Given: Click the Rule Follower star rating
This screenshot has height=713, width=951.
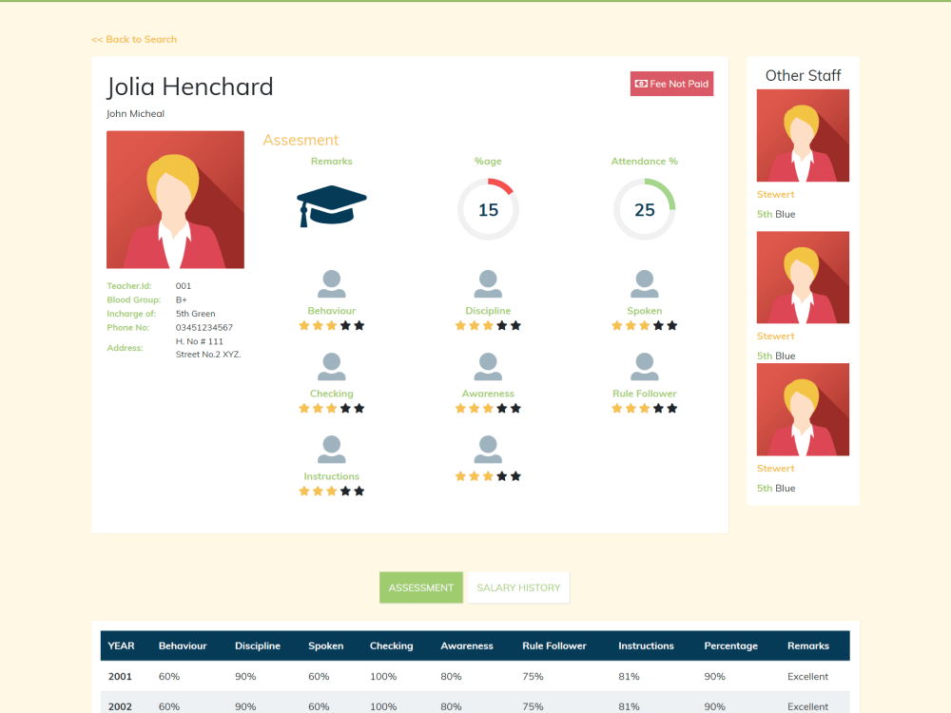Looking at the screenshot, I should click(644, 408).
